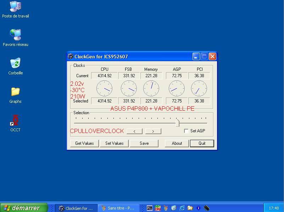284x212 pixels.
Task: Click the PCI column header label
Action: click(x=200, y=69)
